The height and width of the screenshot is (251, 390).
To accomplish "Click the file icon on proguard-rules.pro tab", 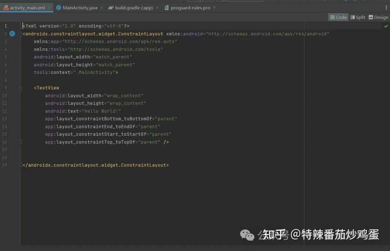I will click(167, 7).
